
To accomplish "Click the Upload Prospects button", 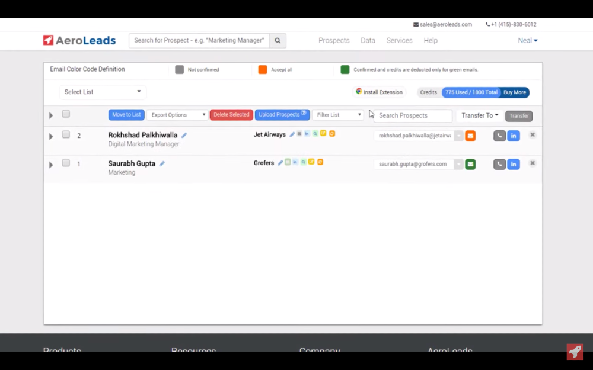I will (x=282, y=115).
